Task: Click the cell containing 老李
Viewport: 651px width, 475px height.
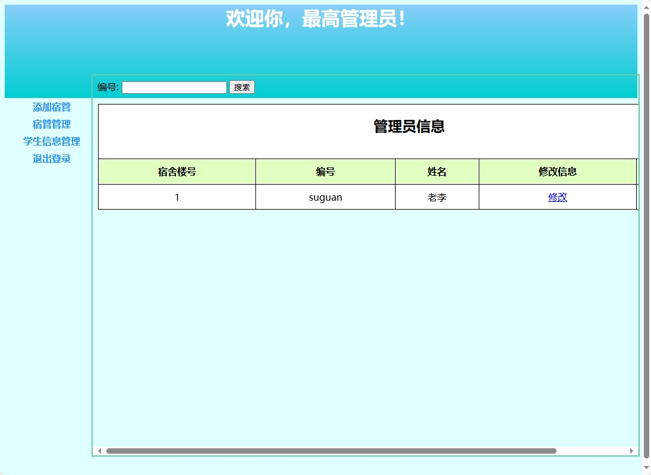Action: pos(437,197)
